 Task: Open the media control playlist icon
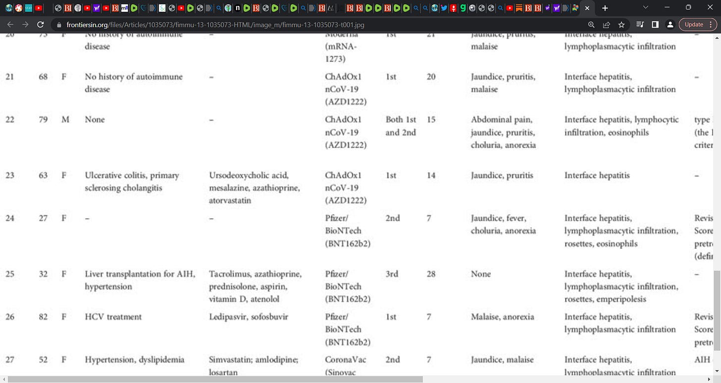click(x=640, y=25)
